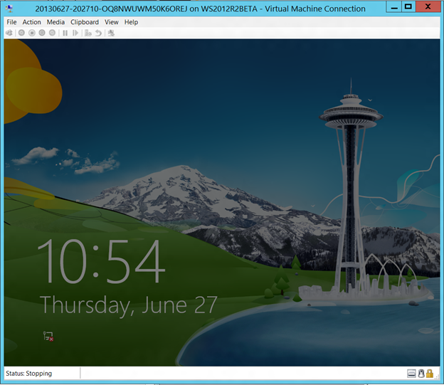This screenshot has height=385, width=444.
Task: Click the Reset toolbar icon beside Pause
Action: (x=75, y=33)
